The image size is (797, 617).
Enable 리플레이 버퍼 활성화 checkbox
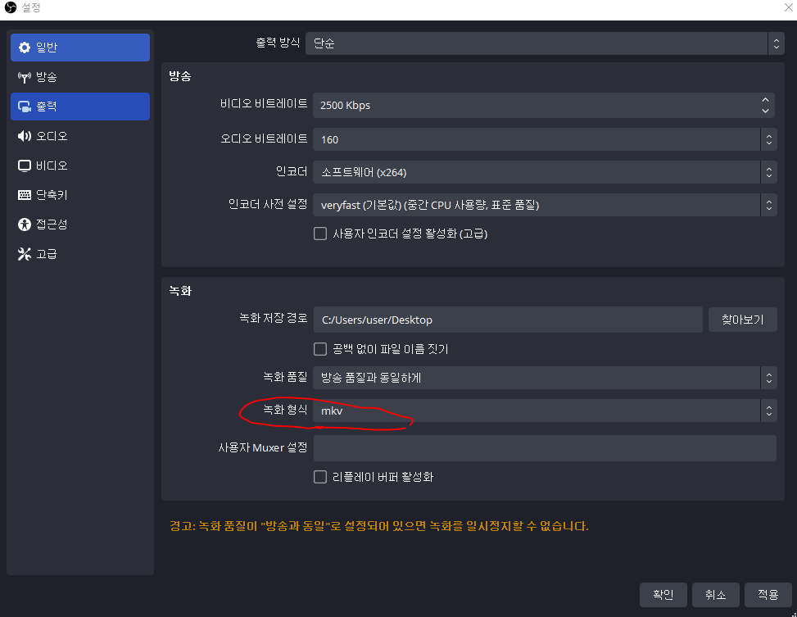point(320,477)
